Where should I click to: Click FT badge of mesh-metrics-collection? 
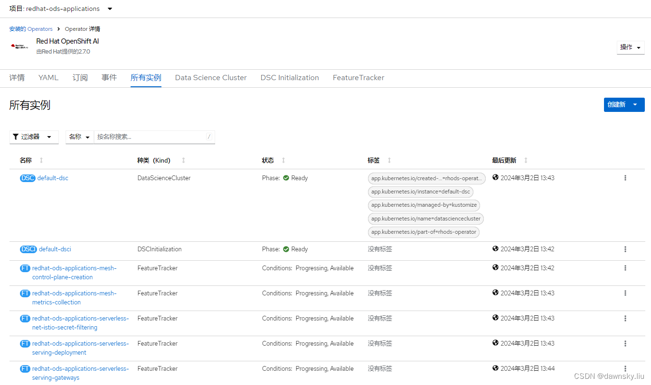pyautogui.click(x=25, y=293)
